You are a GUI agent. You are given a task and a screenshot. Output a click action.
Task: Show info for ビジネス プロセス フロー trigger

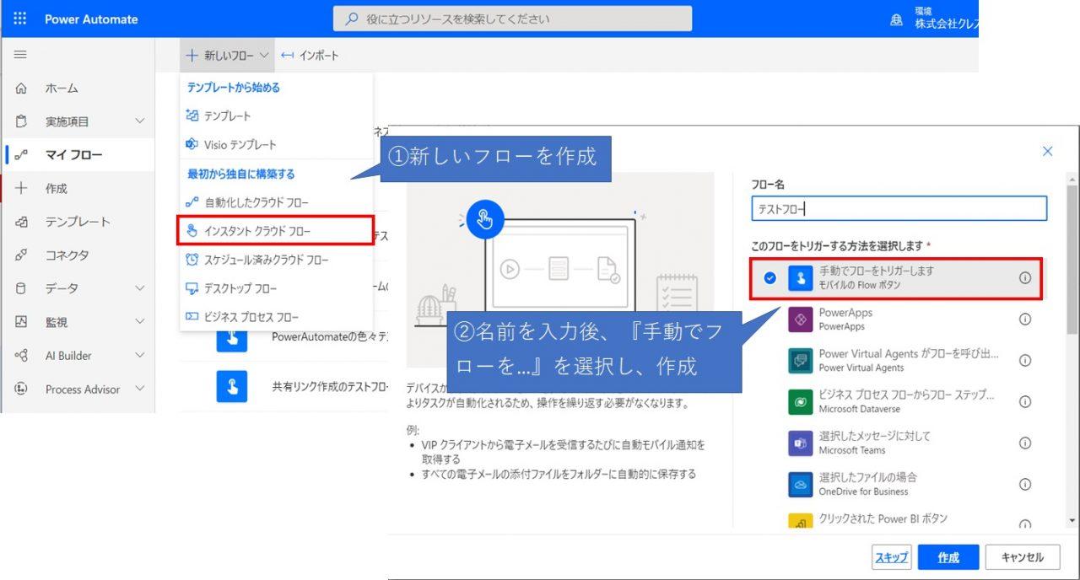coord(1025,402)
